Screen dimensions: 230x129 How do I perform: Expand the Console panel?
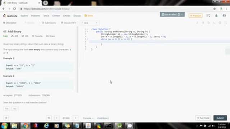point(88,118)
